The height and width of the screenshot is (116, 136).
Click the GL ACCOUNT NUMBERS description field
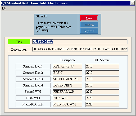coord(80,49)
